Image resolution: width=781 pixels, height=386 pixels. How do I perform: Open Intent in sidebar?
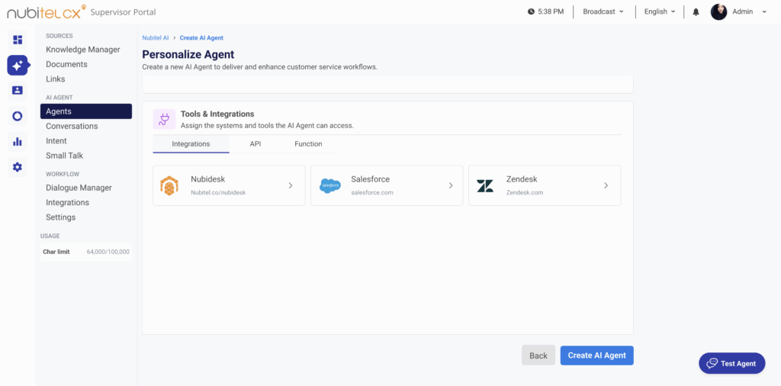pyautogui.click(x=56, y=141)
